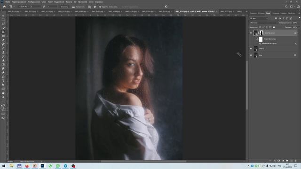Open the crop aspect ratio preset dropdown

pos(24,7)
